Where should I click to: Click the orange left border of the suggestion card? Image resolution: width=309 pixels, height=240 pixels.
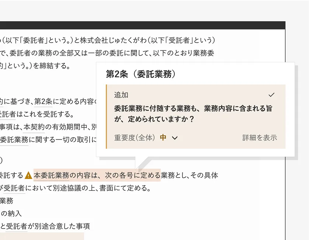[x=107, y=116]
